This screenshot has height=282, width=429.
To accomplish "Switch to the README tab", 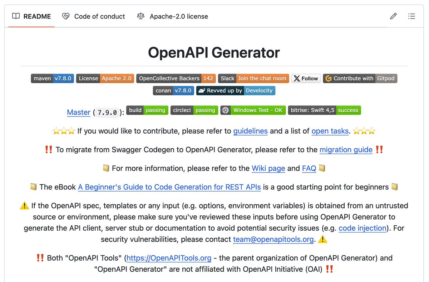I will [31, 16].
